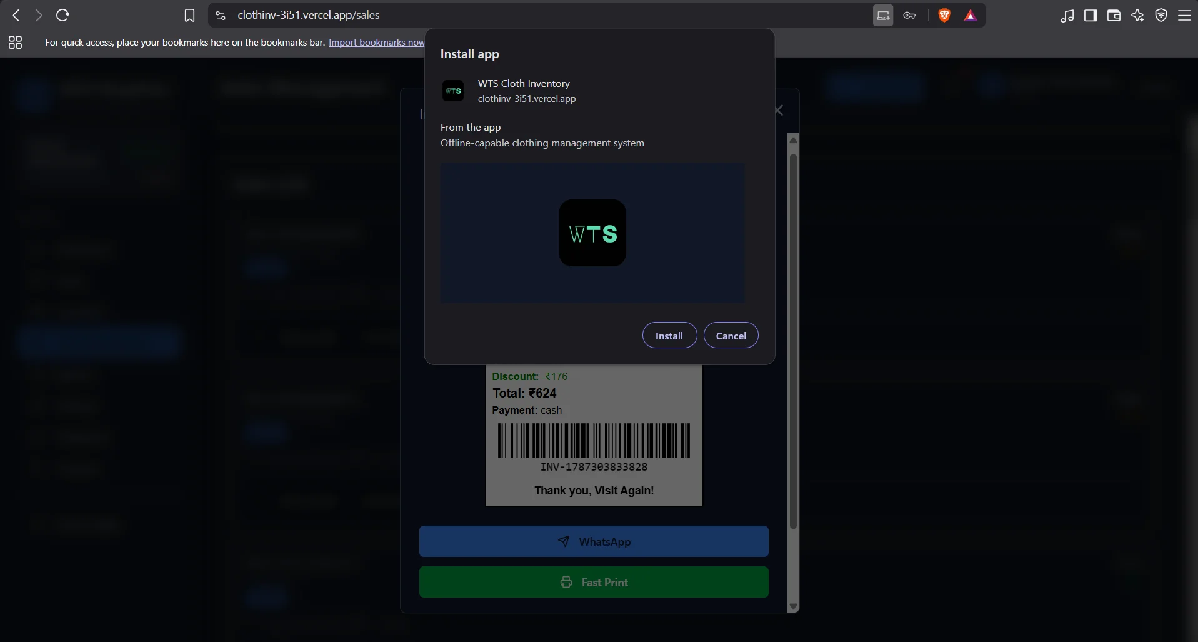Viewport: 1198px width, 642px height.
Task: Cancel the Install app dialog
Action: point(731,336)
